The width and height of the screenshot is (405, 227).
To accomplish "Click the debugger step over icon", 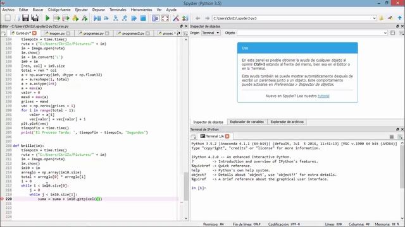I will coord(106,18).
